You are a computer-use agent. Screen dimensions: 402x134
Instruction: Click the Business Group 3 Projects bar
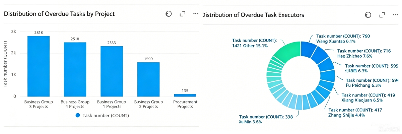pos(39,66)
